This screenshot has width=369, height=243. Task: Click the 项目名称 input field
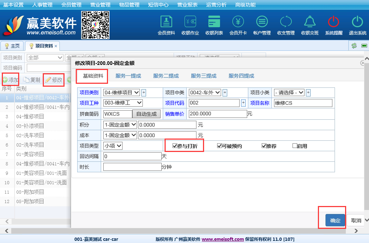(x=303, y=103)
